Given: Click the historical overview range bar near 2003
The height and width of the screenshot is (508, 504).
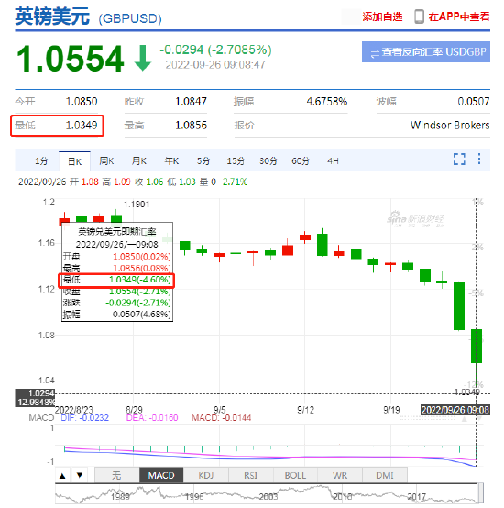Looking at the screenshot, I should tap(268, 496).
